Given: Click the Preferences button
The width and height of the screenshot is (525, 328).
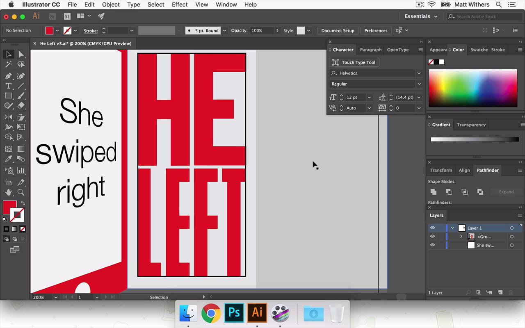Looking at the screenshot, I should click(x=376, y=31).
